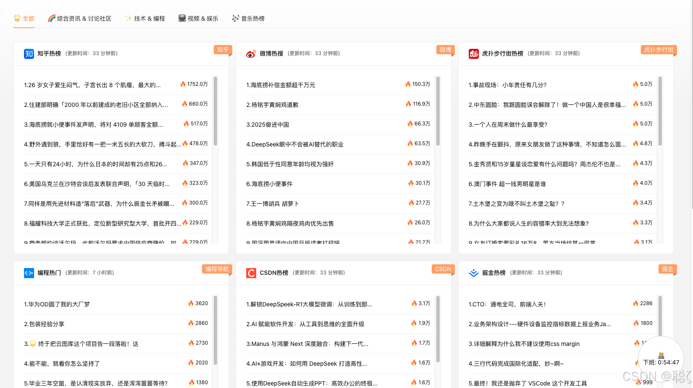Open CSDN item Manus 与鸿蒙 Next 深度融合

coord(307,344)
